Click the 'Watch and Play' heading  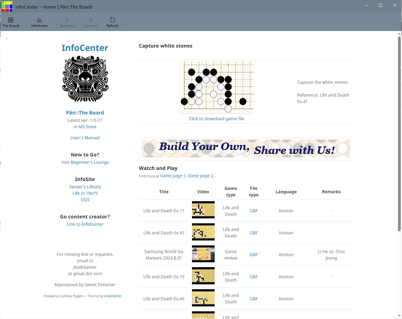click(x=158, y=168)
